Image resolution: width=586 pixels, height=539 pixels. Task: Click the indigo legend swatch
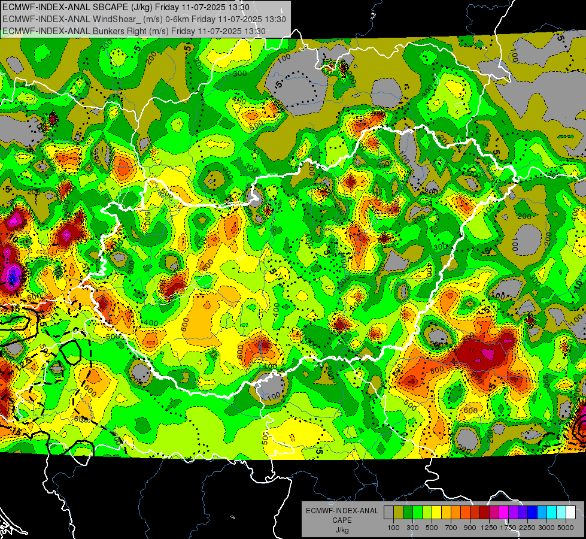(523, 513)
